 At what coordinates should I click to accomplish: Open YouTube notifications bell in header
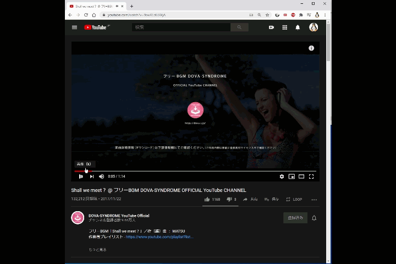tap(298, 28)
